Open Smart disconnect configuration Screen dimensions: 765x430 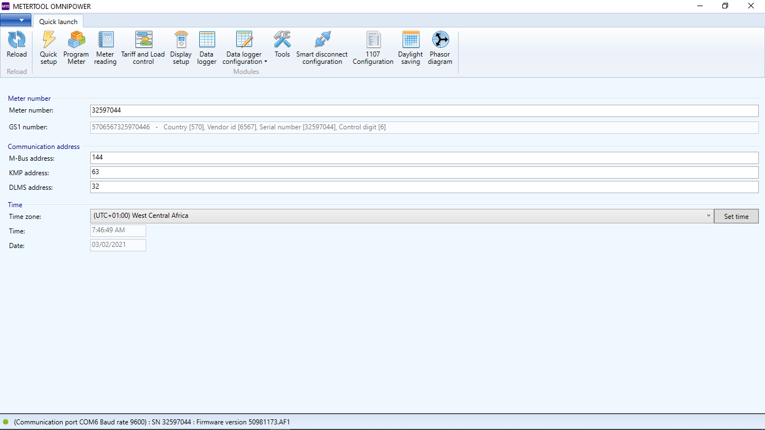[x=322, y=48]
